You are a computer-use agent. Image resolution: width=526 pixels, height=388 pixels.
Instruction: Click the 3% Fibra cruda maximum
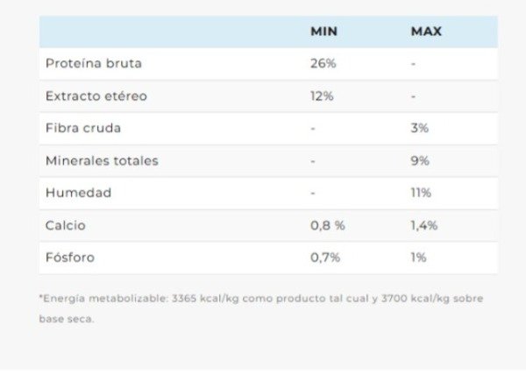tap(419, 128)
